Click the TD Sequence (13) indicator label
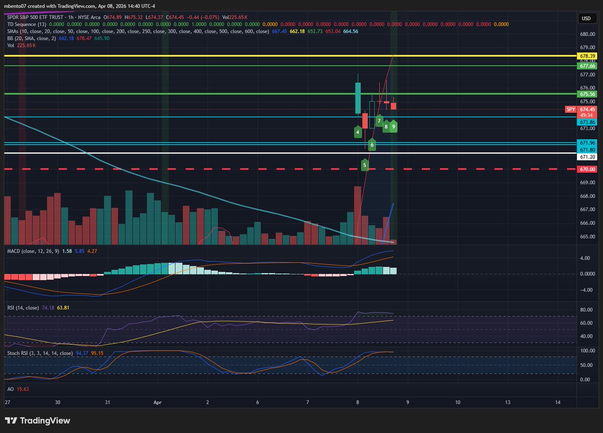This screenshot has width=603, height=433. click(28, 24)
